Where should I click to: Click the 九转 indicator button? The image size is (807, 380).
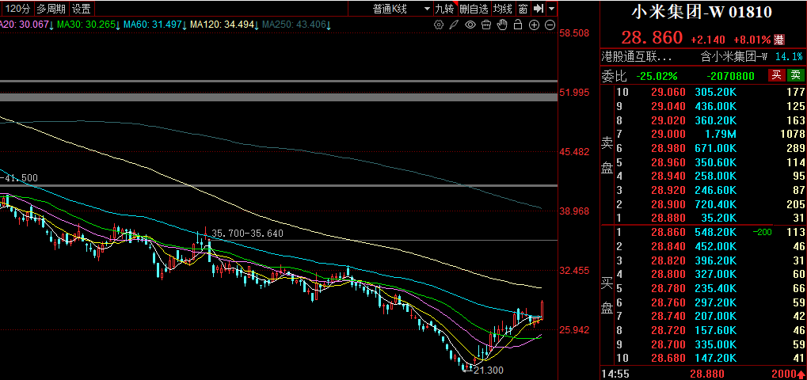444,8
